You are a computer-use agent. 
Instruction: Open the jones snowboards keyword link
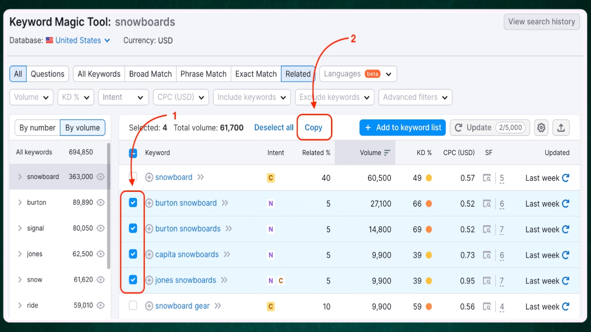click(186, 280)
